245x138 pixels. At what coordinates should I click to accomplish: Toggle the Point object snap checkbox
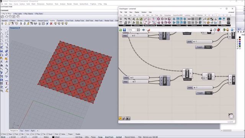[x=14, y=134]
